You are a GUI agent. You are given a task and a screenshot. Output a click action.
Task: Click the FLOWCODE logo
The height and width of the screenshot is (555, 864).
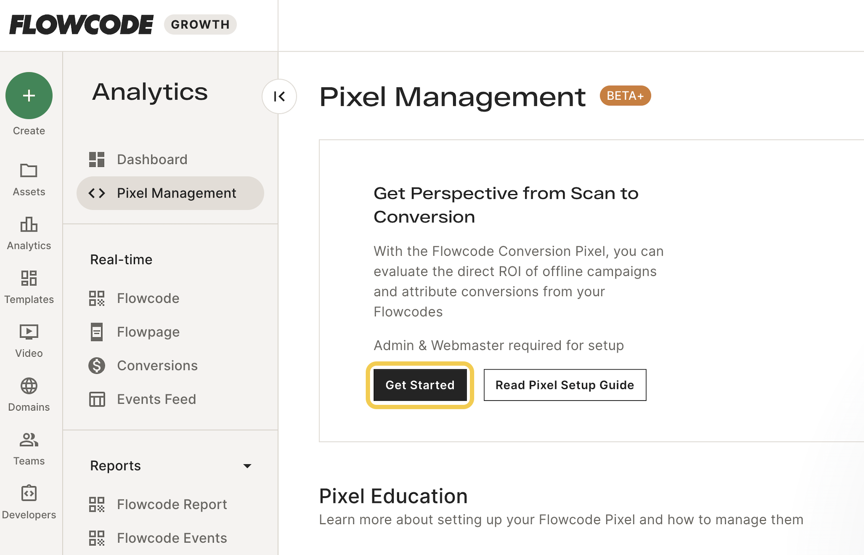[x=81, y=25]
